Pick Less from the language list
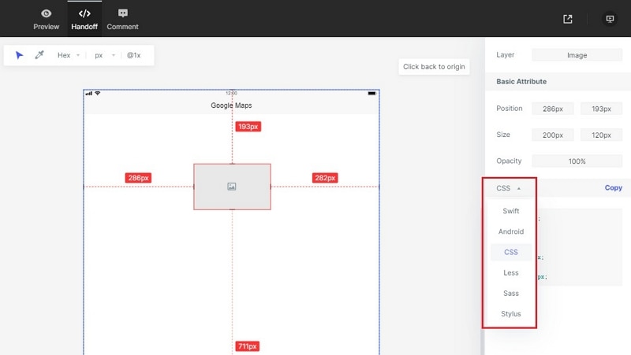The width and height of the screenshot is (631, 355). click(510, 272)
